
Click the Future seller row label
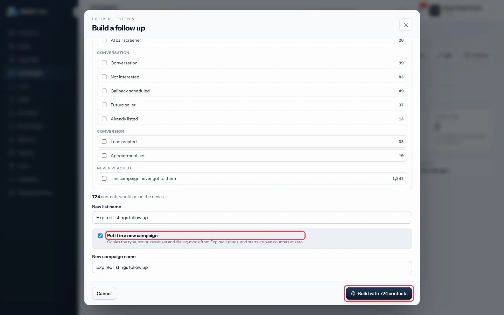tap(123, 105)
